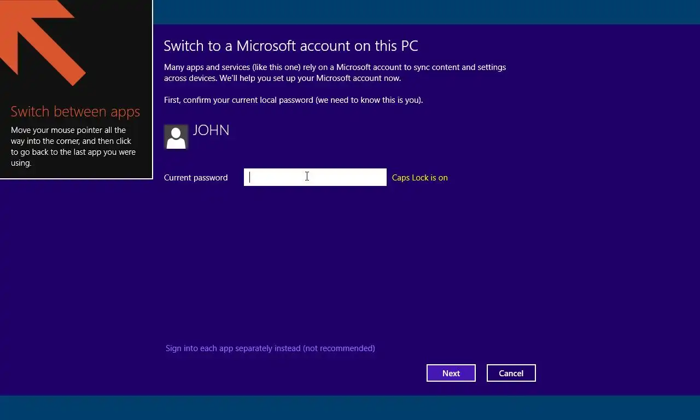Screen dimensions: 700x420
Task: Click the teal band below the dialog
Action: point(350,408)
